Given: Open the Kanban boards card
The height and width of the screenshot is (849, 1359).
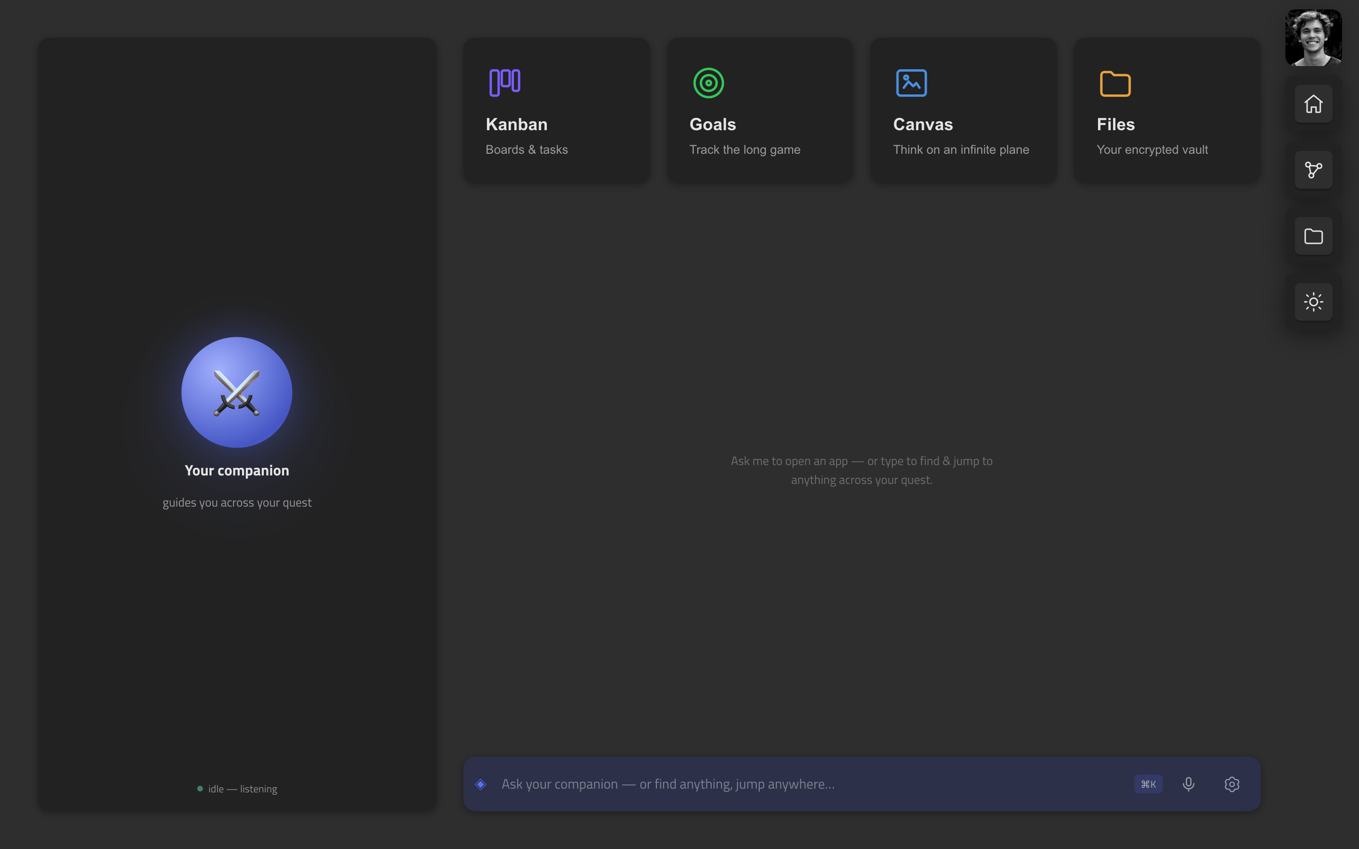Looking at the screenshot, I should tap(556, 109).
